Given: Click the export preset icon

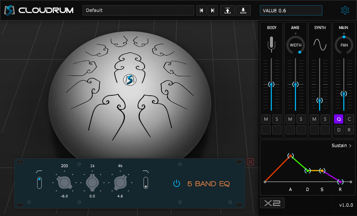Looking at the screenshot, I should click(227, 10).
